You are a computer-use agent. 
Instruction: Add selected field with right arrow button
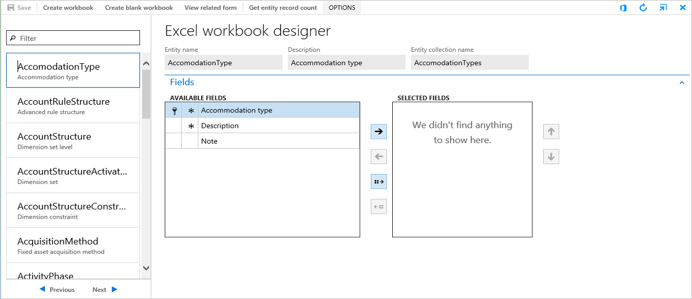click(379, 131)
